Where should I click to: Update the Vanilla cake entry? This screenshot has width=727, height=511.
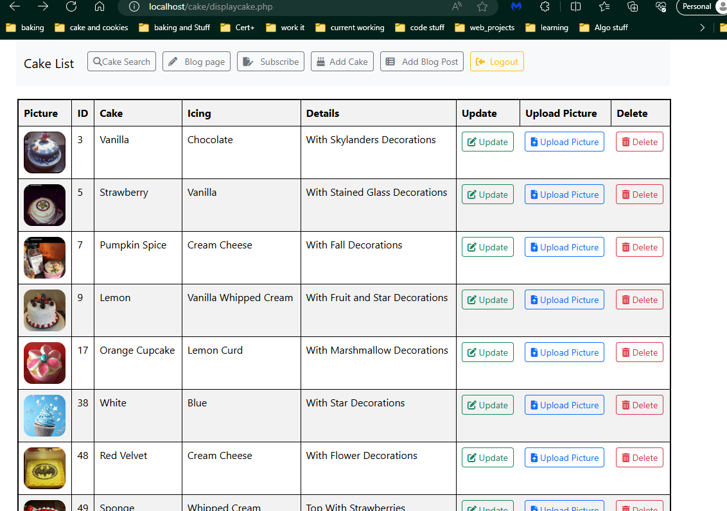487,142
